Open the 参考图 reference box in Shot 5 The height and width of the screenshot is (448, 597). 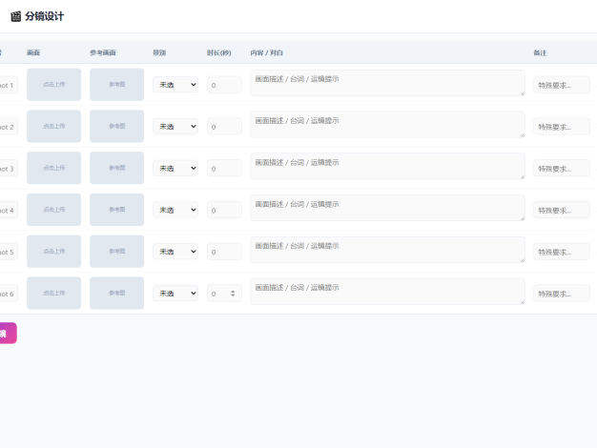[117, 252]
